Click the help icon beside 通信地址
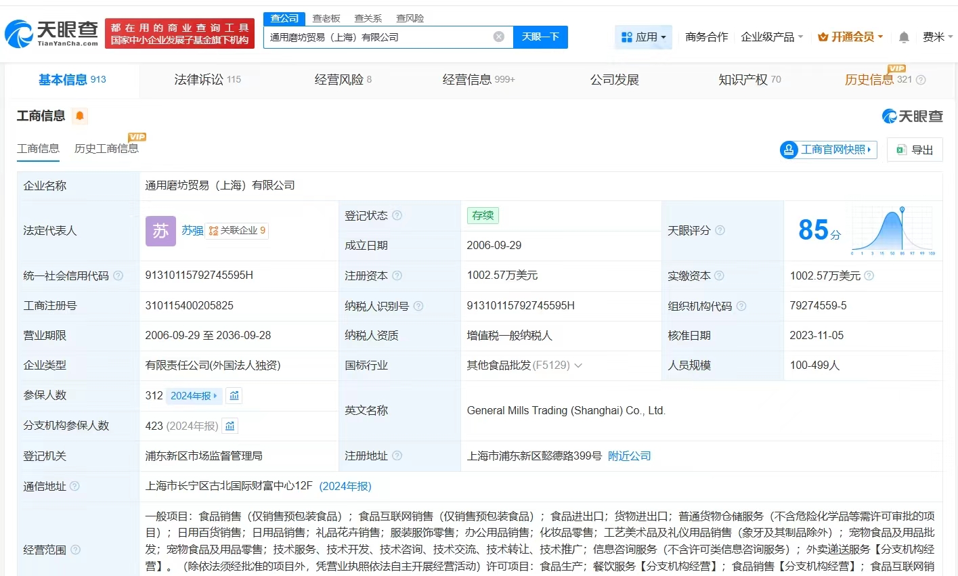Image resolution: width=958 pixels, height=576 pixels. tap(75, 486)
